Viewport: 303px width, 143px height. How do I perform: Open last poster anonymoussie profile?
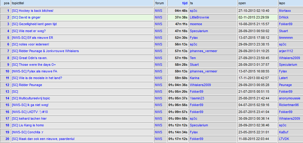click(290, 98)
